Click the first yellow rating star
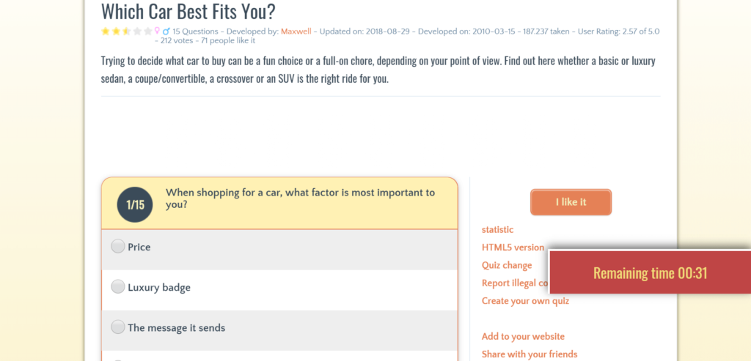 click(x=106, y=31)
